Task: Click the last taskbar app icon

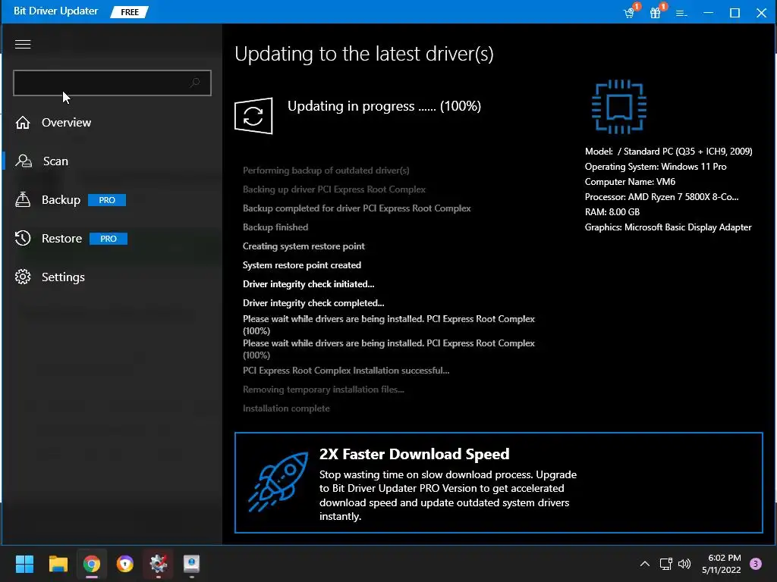Action: point(192,564)
